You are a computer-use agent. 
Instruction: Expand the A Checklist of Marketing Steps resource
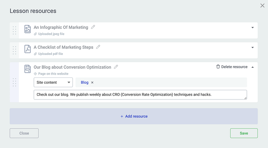click(x=252, y=47)
